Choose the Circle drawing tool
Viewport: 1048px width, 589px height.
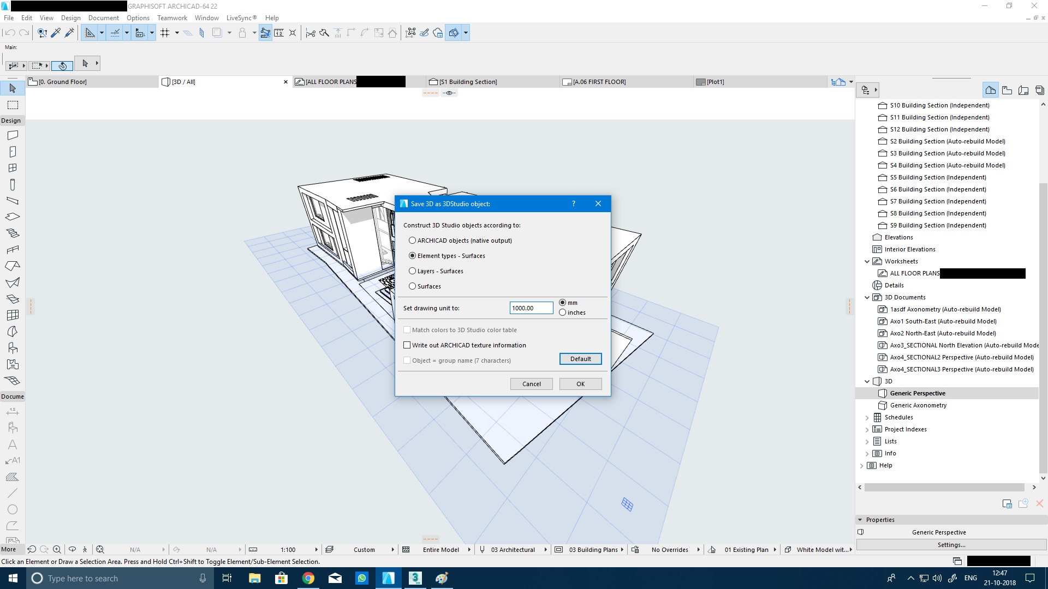click(13, 509)
